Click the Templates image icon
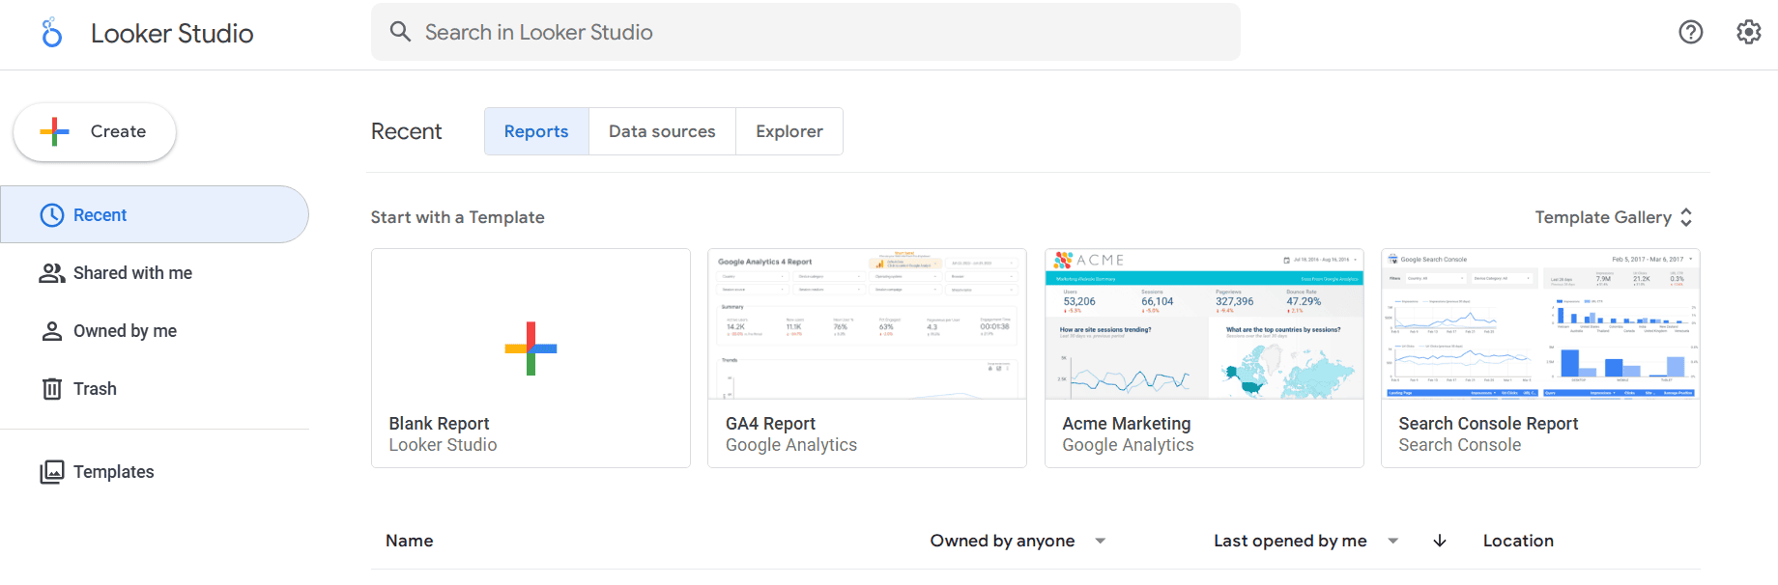Image resolution: width=1778 pixels, height=585 pixels. click(x=52, y=472)
